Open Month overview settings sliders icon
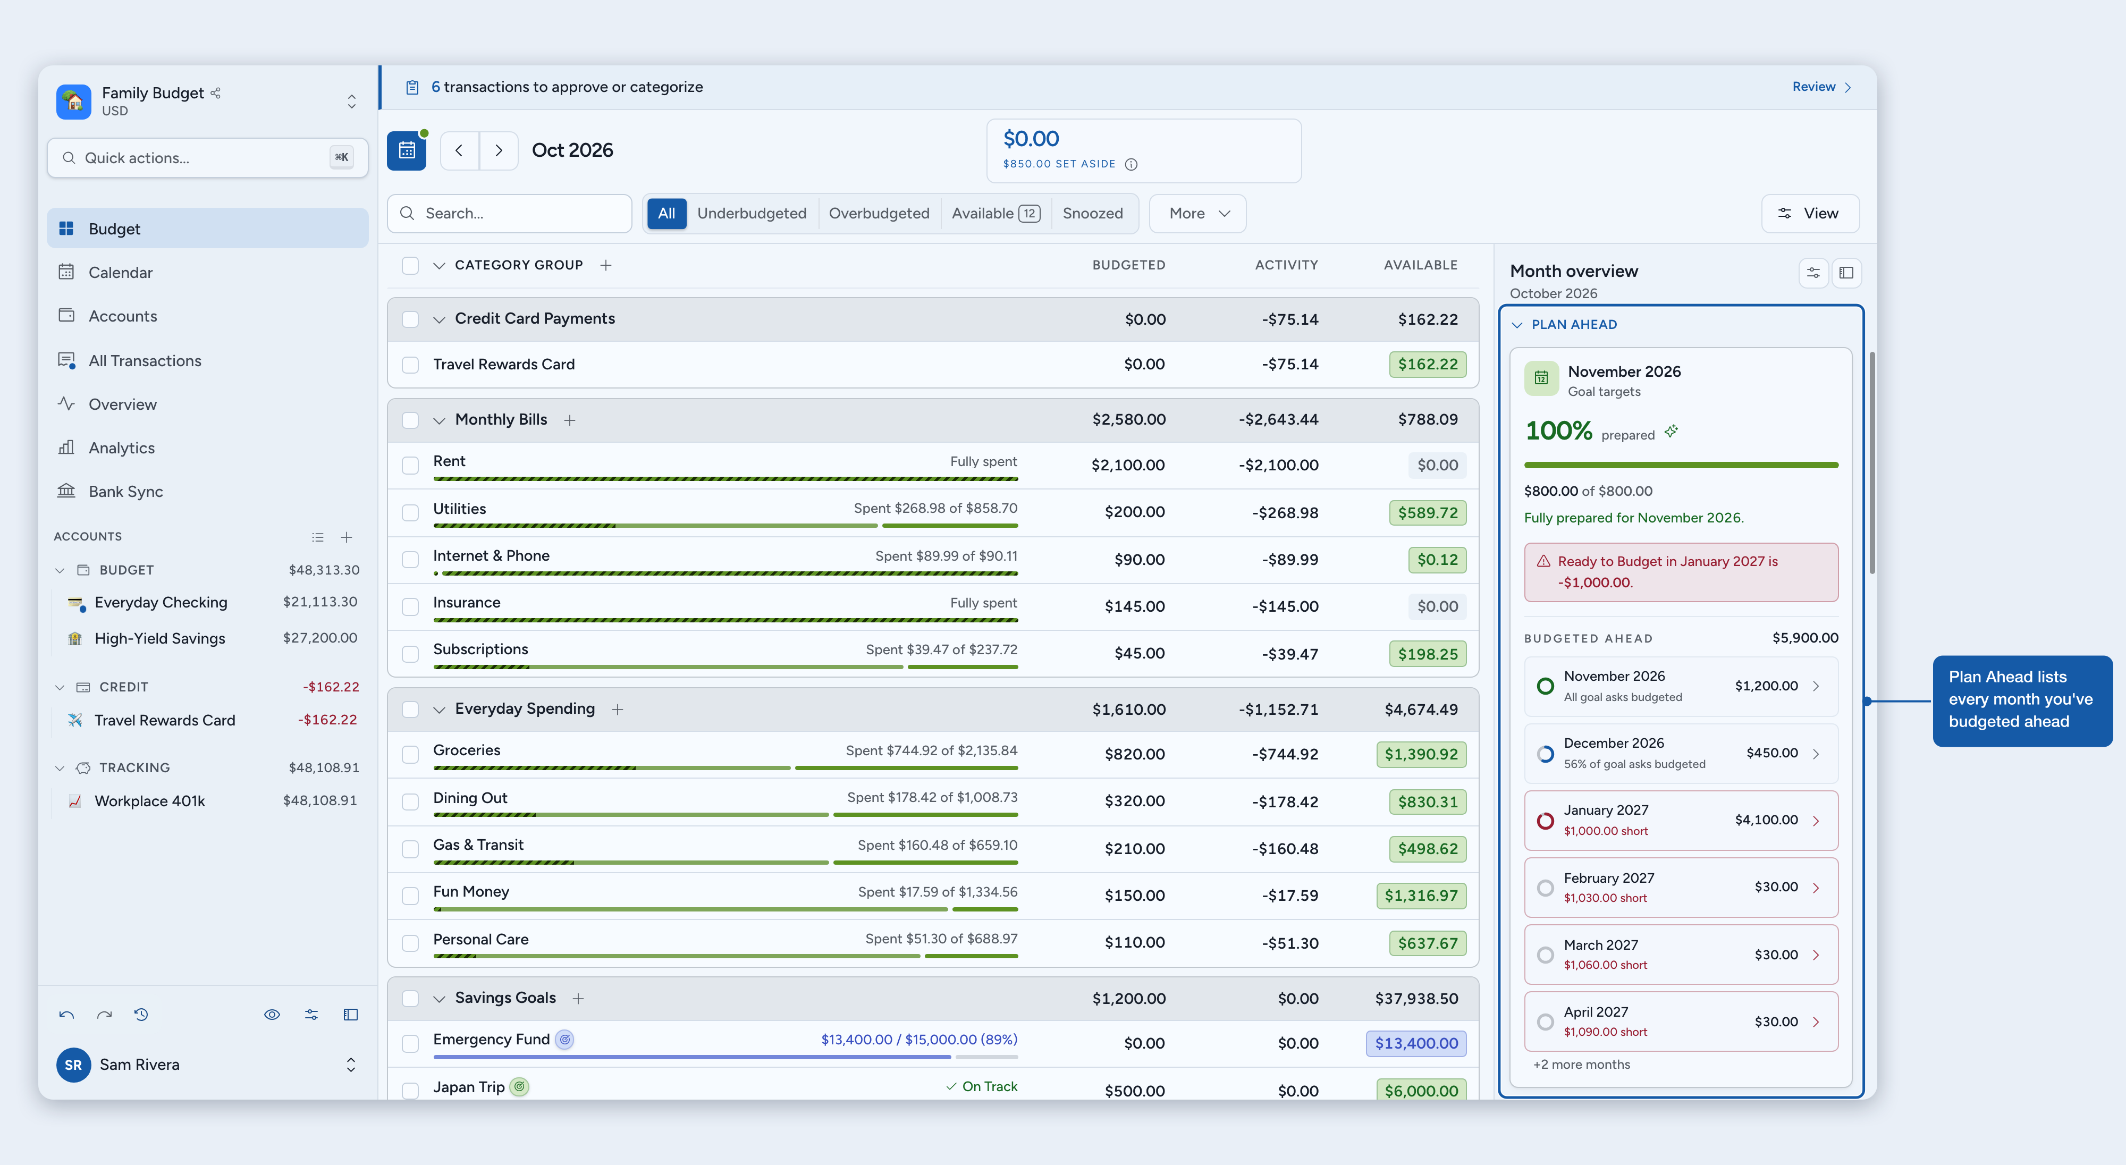Screen dimensions: 2126x1165 click(x=1813, y=272)
